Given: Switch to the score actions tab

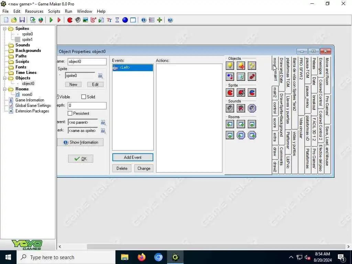Looking at the screenshot, I should (x=275, y=123).
